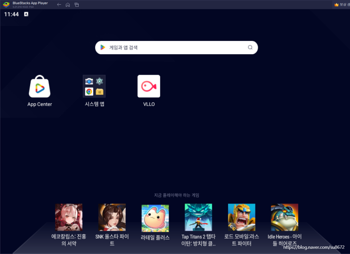Viewport: 350px width, 254px height.
Task: Click the search magnifier icon
Action: 250,47
